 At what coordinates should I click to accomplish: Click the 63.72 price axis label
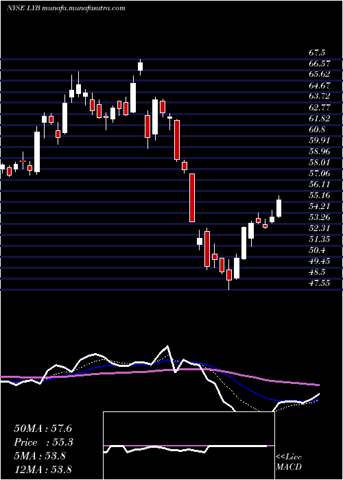click(319, 97)
